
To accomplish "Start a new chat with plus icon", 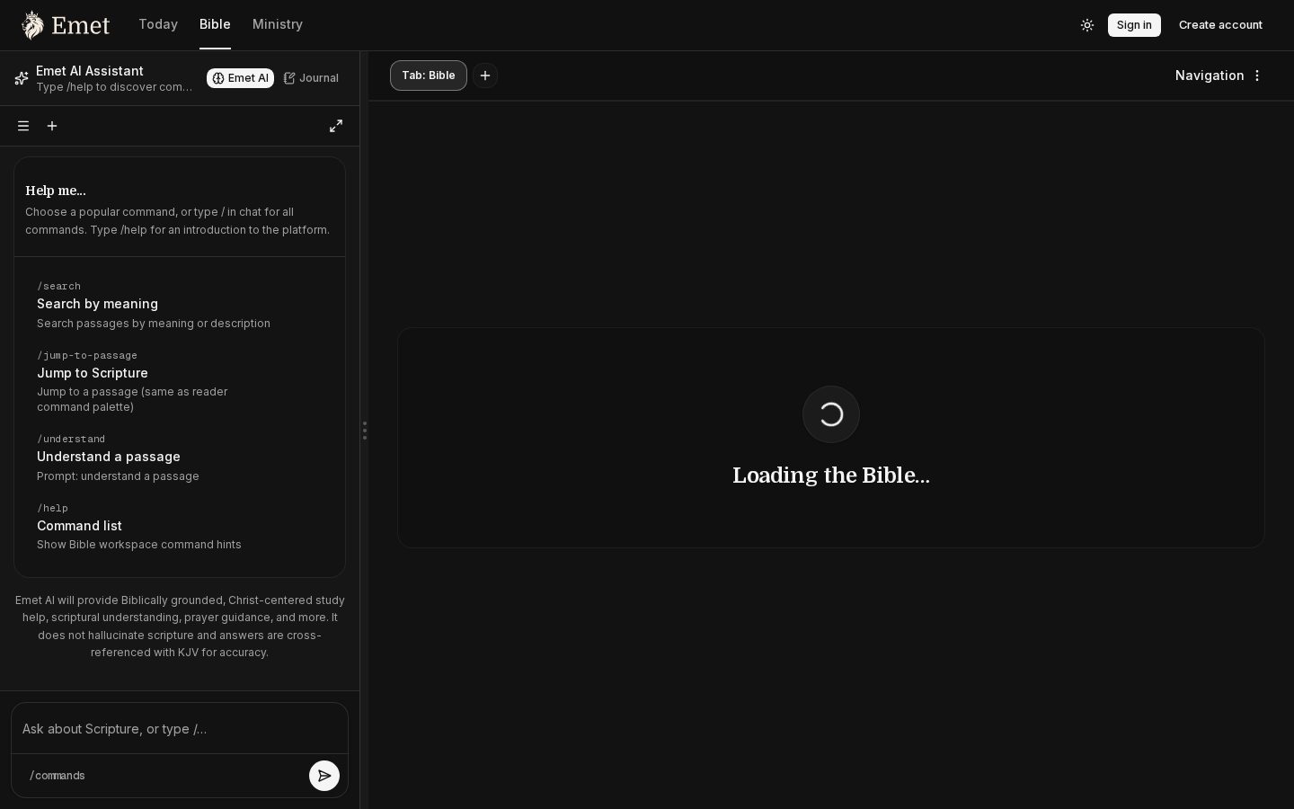I will click(52, 126).
